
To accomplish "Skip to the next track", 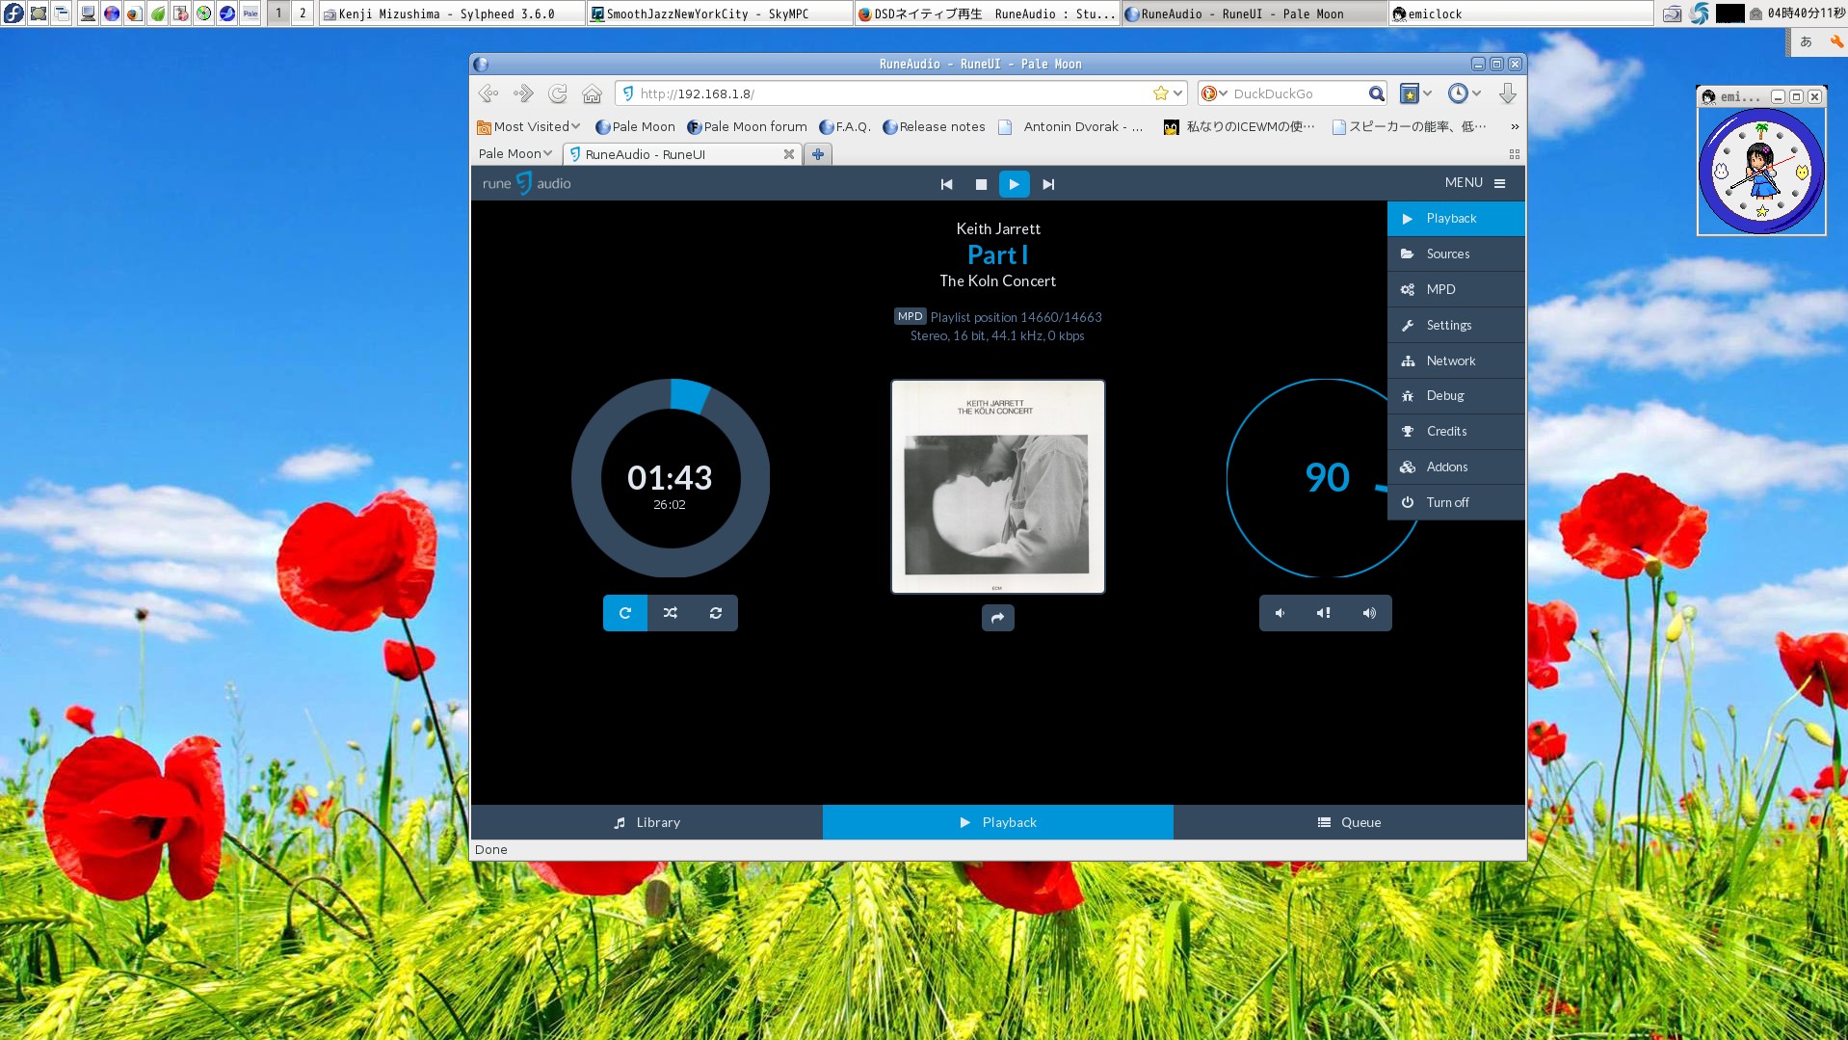I will coord(1048,184).
